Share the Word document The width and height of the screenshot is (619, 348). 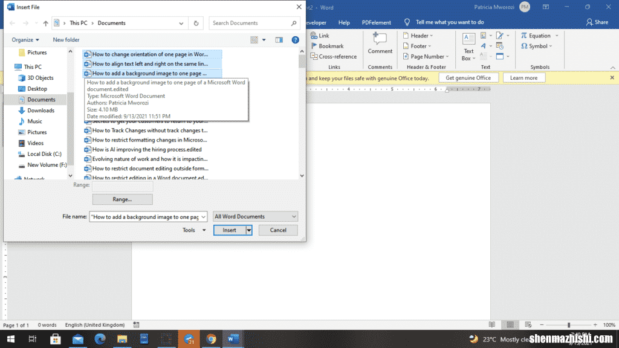click(597, 22)
